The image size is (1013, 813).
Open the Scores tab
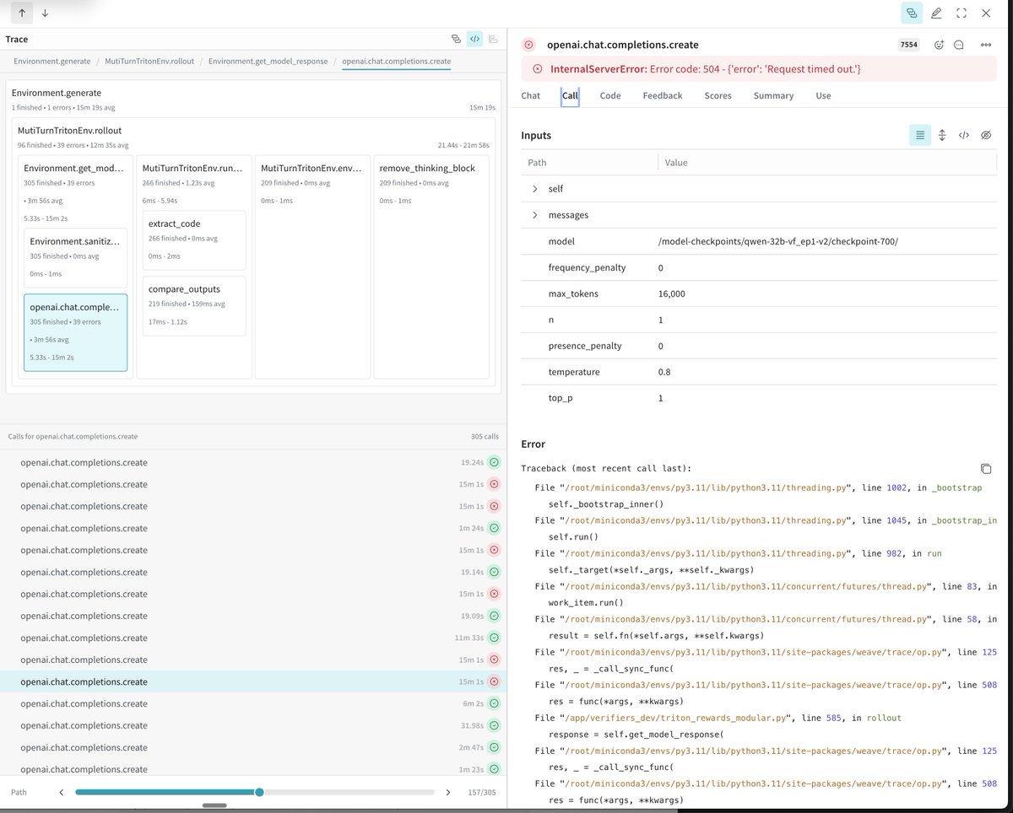(x=718, y=95)
